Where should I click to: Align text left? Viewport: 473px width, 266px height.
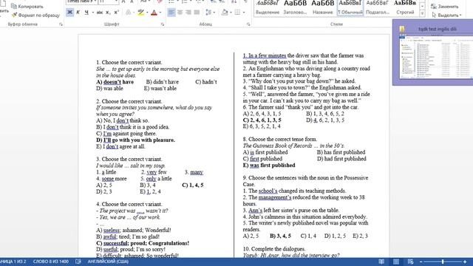(x=171, y=13)
